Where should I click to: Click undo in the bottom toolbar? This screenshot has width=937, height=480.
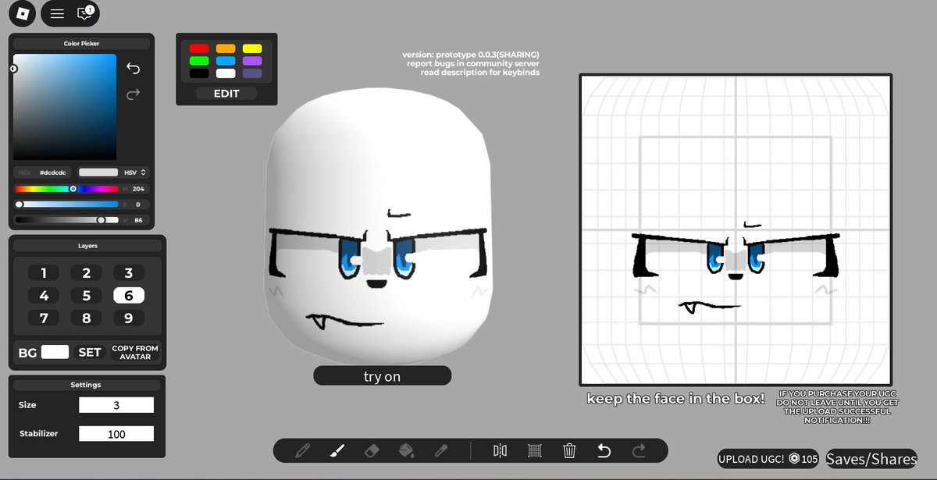(x=604, y=450)
